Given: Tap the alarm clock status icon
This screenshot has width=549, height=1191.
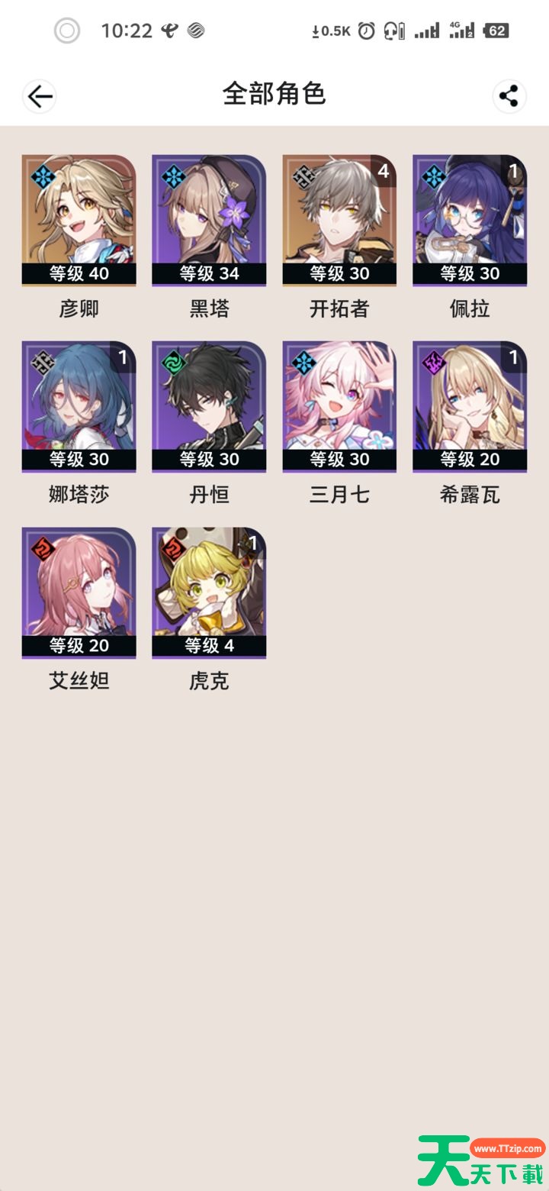Looking at the screenshot, I should (x=367, y=31).
